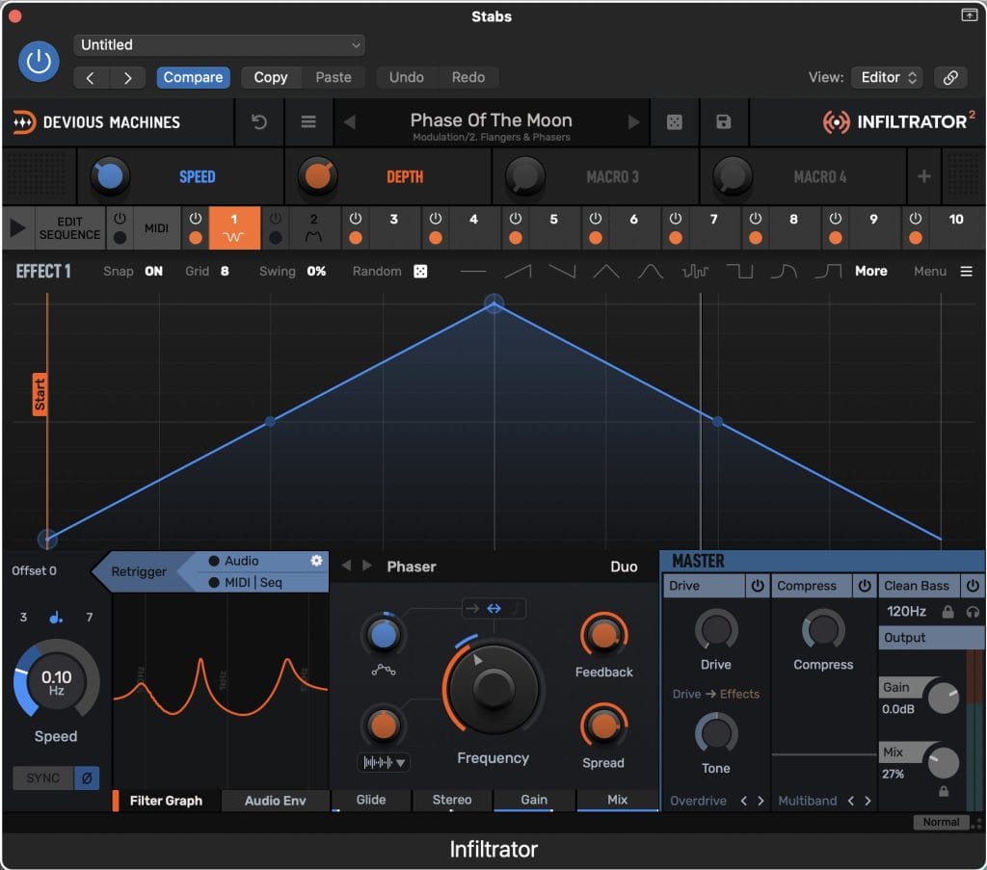987x870 pixels.
Task: Go to previous preset arrow in header
Action: (x=91, y=78)
